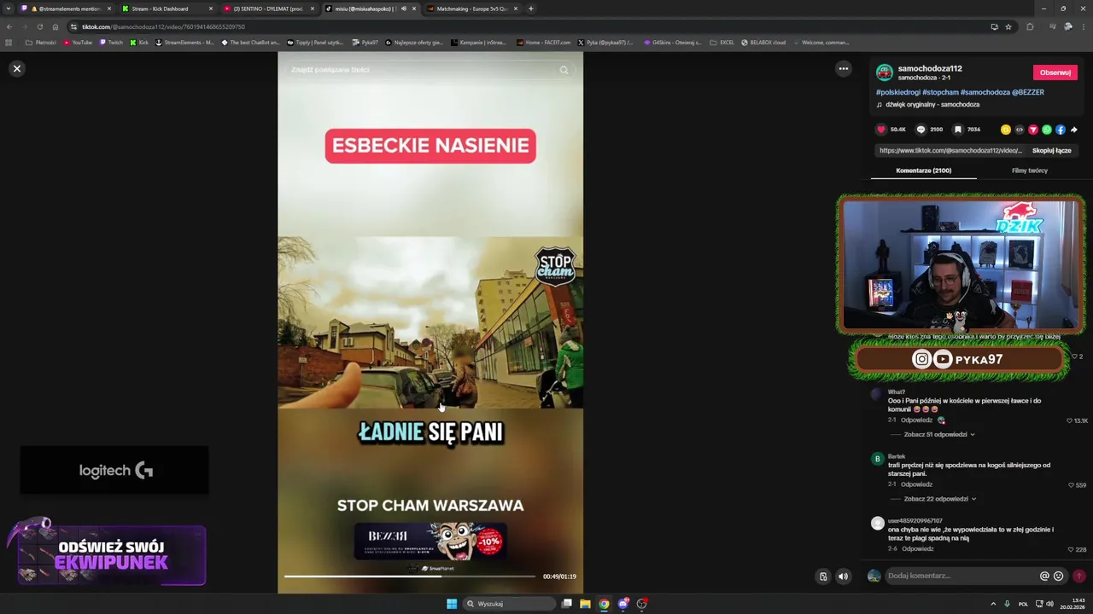This screenshot has height=614, width=1093.
Task: Open the embed code icon
Action: coord(1020,130)
